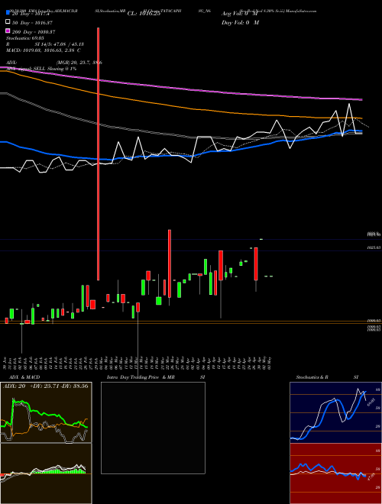Image resolution: width=382 pixels, height=504 pixels.
Task: Click the magenta 200 Day EMA legend swatch
Action: (8, 31)
